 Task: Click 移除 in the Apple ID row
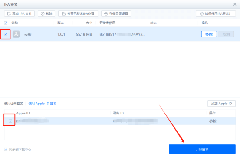213,121
